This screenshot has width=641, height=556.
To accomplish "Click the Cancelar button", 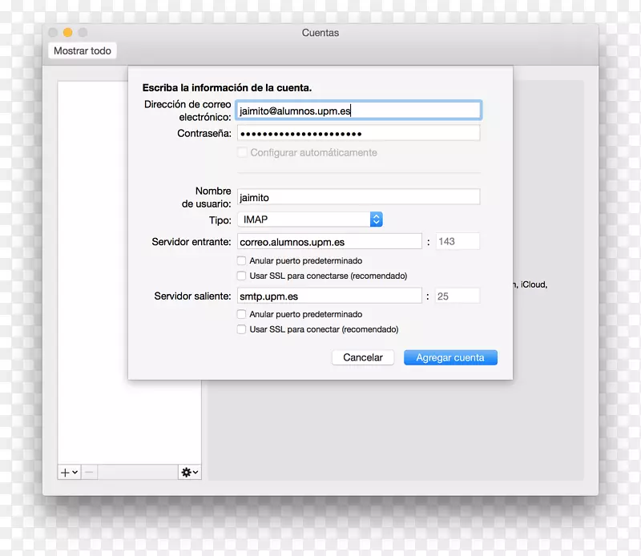I will coord(363,358).
